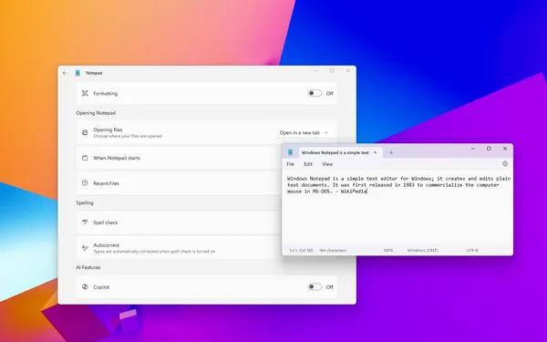The height and width of the screenshot is (342, 547).
Task: Click the Recent Files clock icon
Action: [85, 183]
